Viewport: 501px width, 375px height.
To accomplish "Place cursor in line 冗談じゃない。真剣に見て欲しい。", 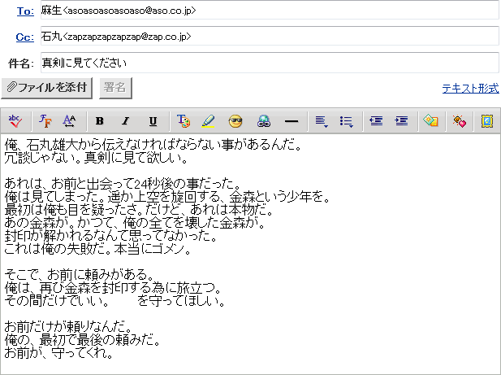I will click(96, 158).
